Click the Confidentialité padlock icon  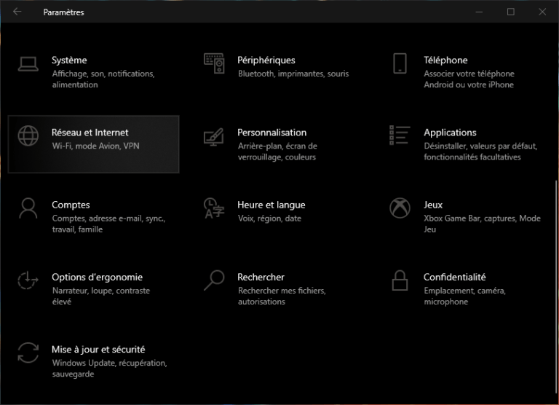click(400, 280)
